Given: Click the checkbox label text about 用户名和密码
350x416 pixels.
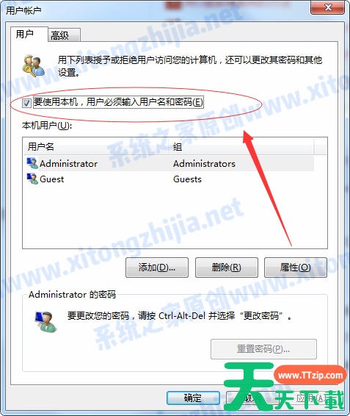Looking at the screenshot, I should (x=118, y=102).
